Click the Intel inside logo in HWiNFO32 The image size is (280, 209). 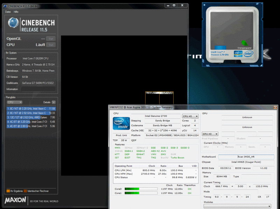pyautogui.click(x=121, y=123)
